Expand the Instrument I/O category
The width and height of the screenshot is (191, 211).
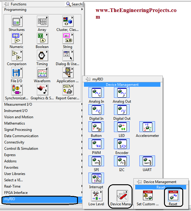43,111
